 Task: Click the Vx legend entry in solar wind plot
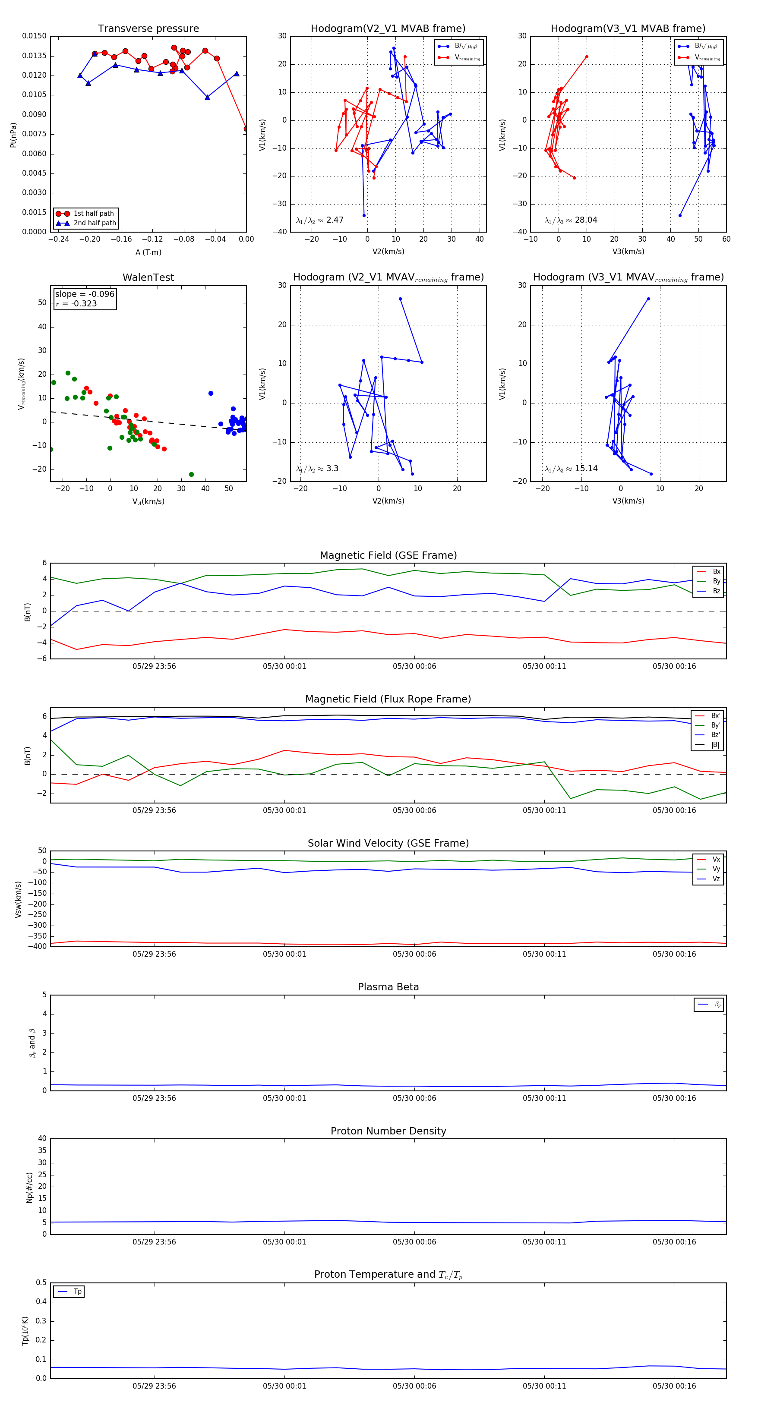(x=708, y=859)
